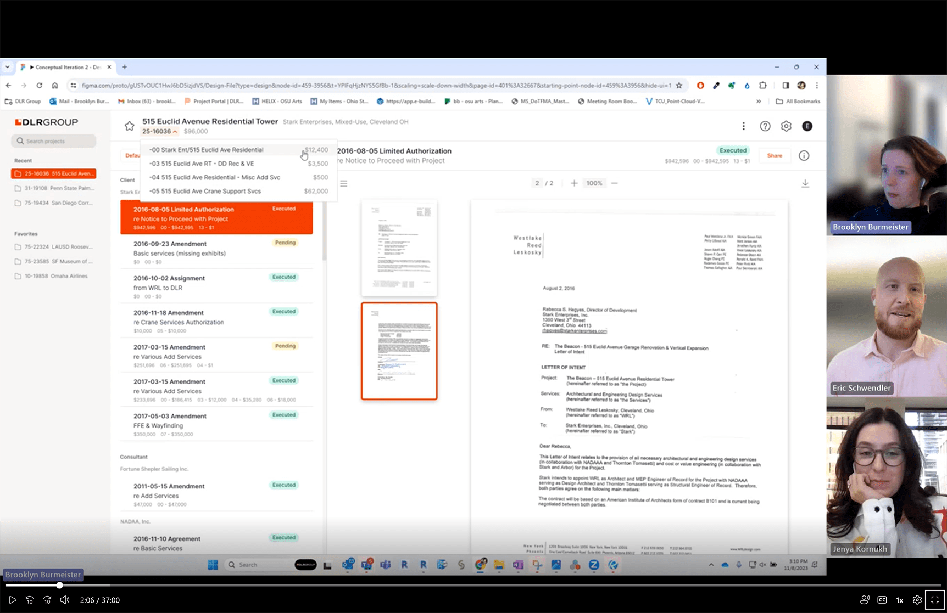
Task: Open recent project 31-19108 Penn State Palm...
Action: pos(54,188)
